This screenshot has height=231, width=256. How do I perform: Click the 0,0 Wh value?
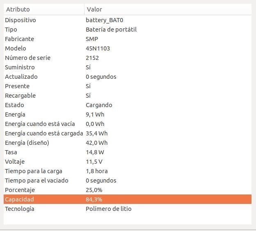tap(95, 124)
